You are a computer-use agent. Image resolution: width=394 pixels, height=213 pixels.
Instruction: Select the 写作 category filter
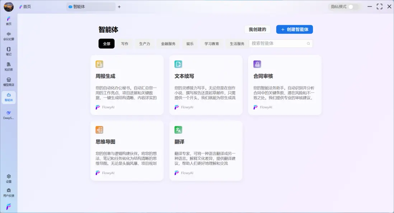(x=125, y=44)
